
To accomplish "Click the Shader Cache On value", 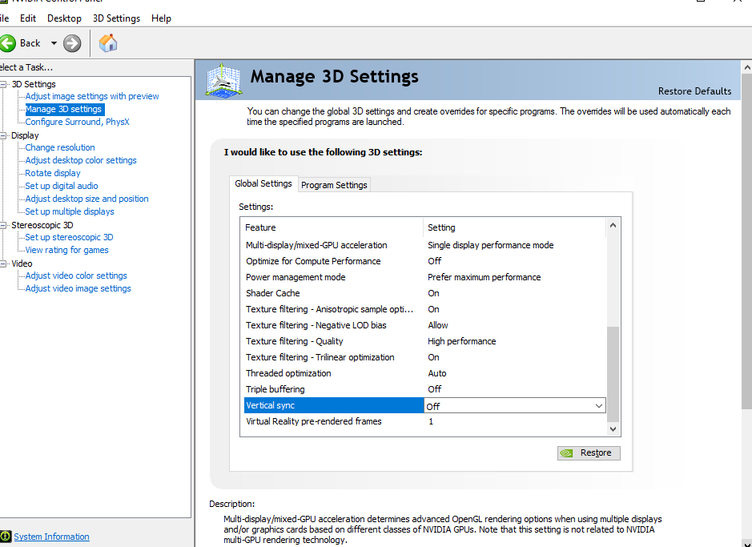I will [x=433, y=293].
